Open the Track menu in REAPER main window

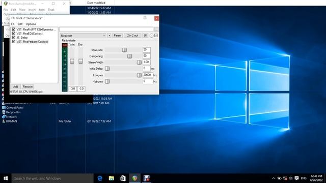tap(51, 10)
